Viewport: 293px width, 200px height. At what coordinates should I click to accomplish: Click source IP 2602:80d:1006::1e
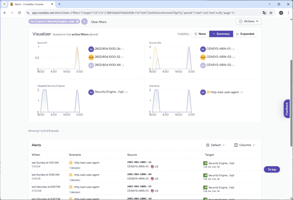(x=140, y=162)
